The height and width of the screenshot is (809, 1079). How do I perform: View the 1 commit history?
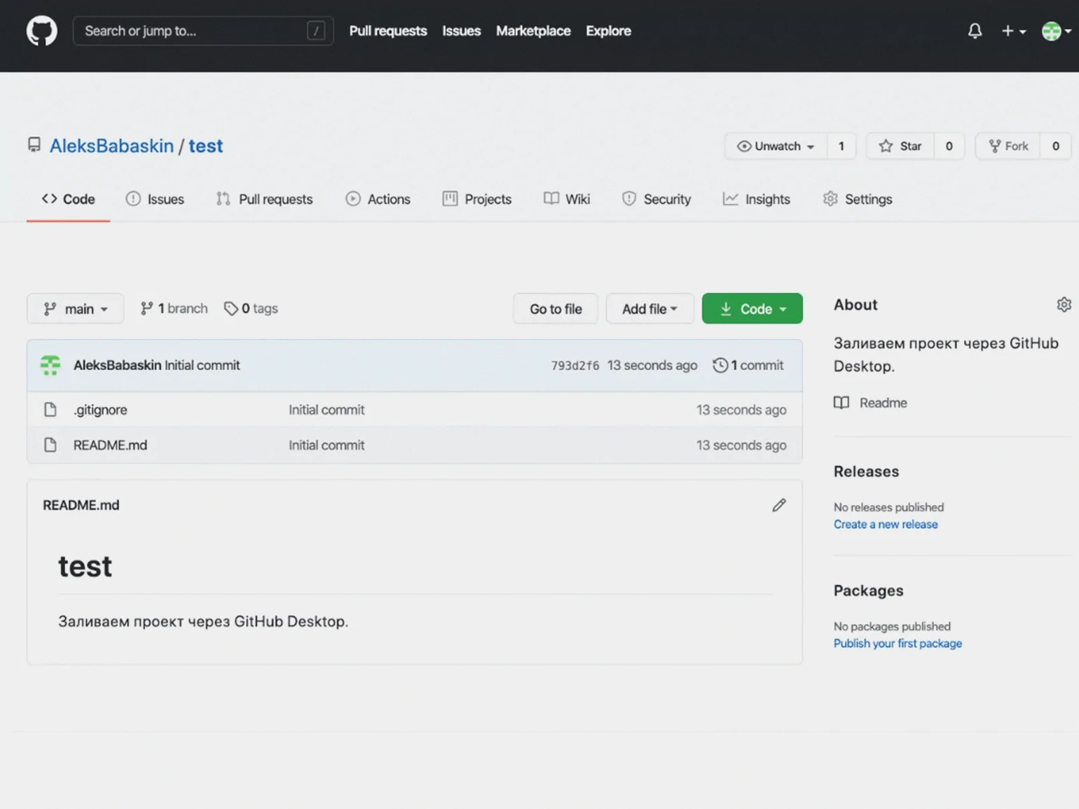(748, 365)
